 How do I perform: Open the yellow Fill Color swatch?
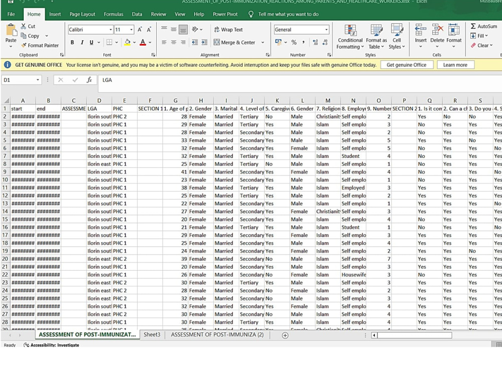coord(128,42)
